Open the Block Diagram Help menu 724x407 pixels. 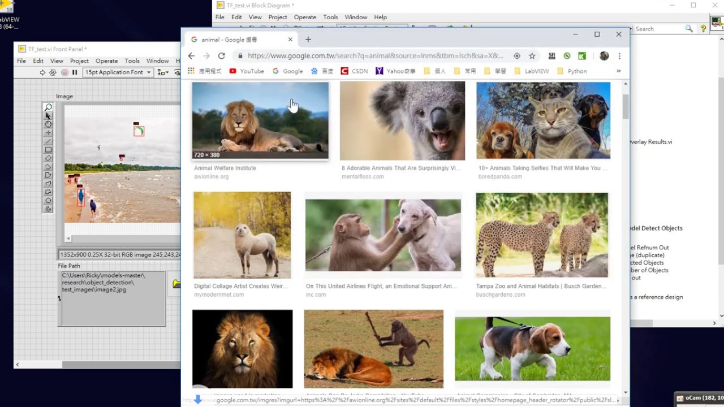(380, 17)
